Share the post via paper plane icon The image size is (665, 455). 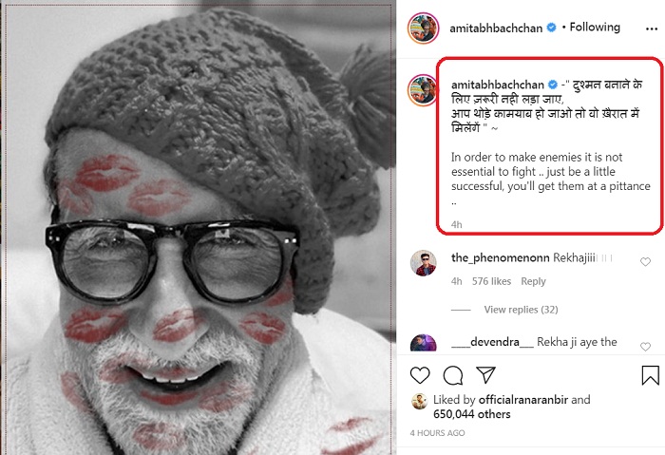point(485,375)
